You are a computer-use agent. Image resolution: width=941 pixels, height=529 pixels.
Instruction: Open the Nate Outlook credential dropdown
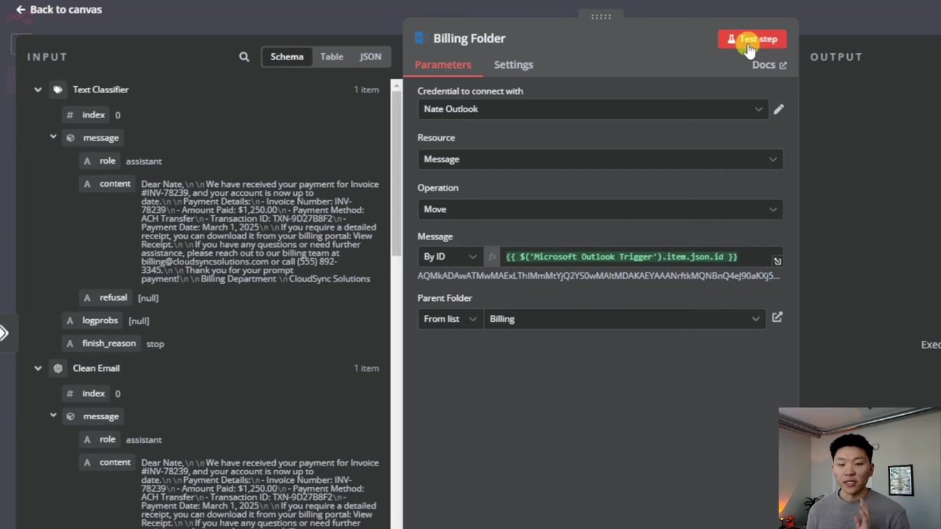click(593, 109)
